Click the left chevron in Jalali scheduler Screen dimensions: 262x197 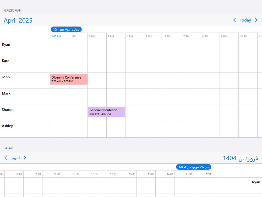coord(6,158)
